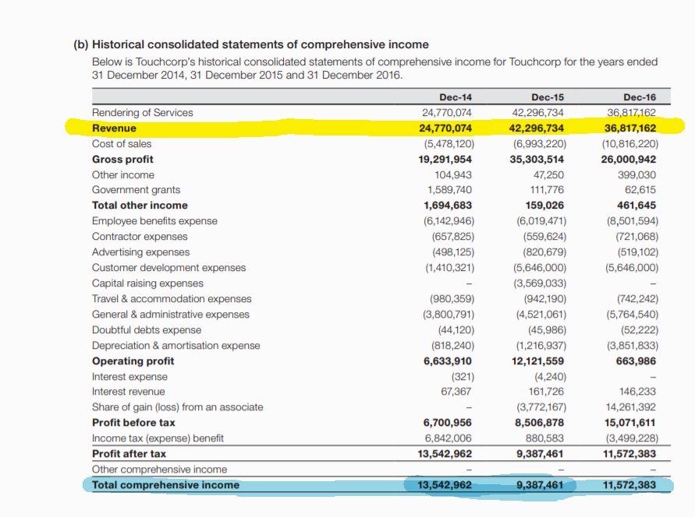This screenshot has width=695, height=517.
Task: Click the 'Gross profit' row label
Action: point(122,159)
